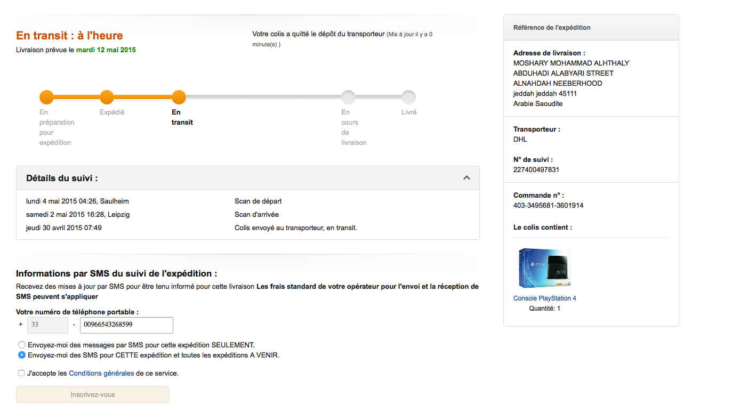
Task: Check the J'accepte les Conditions générales box
Action: [x=21, y=373]
